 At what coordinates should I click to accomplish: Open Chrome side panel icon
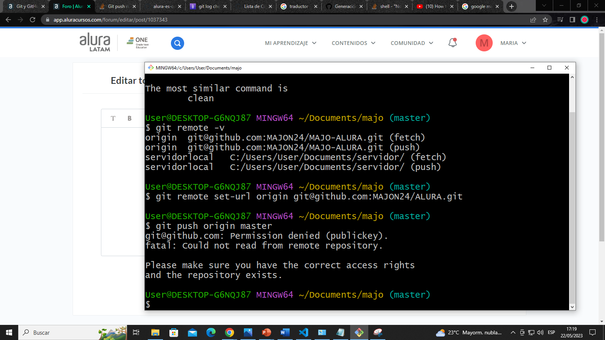[x=572, y=20]
